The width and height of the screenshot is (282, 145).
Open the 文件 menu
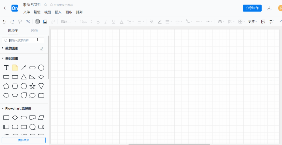tap(27, 12)
